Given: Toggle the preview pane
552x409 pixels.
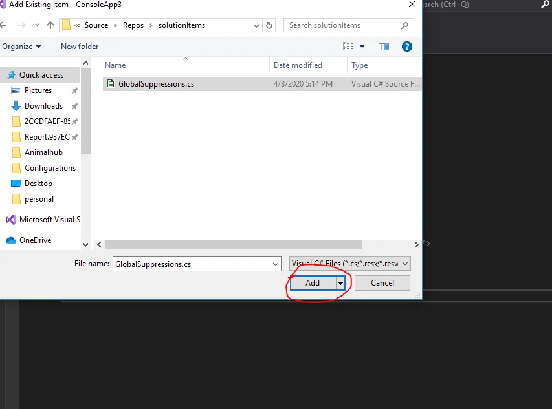Looking at the screenshot, I should tap(383, 47).
